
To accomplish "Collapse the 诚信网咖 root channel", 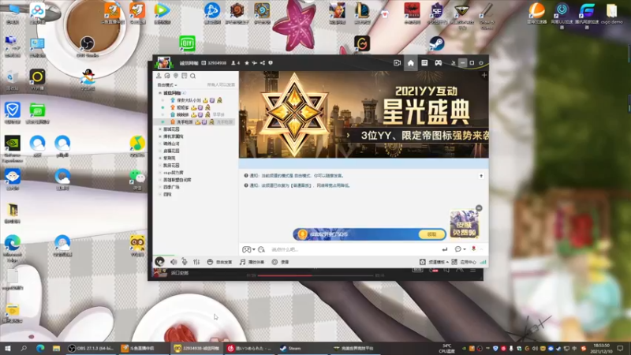I will point(160,93).
